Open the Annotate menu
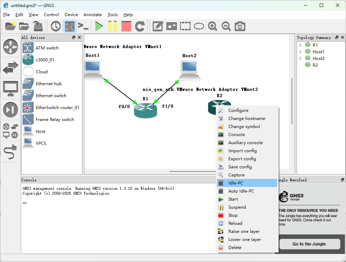The image size is (346, 262). point(92,15)
